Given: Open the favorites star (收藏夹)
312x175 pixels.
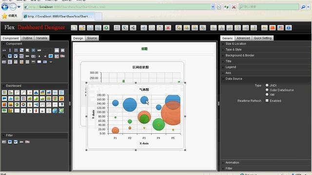Looking at the screenshot, I should [9, 16].
